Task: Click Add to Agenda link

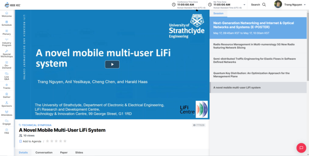Action: [32, 141]
